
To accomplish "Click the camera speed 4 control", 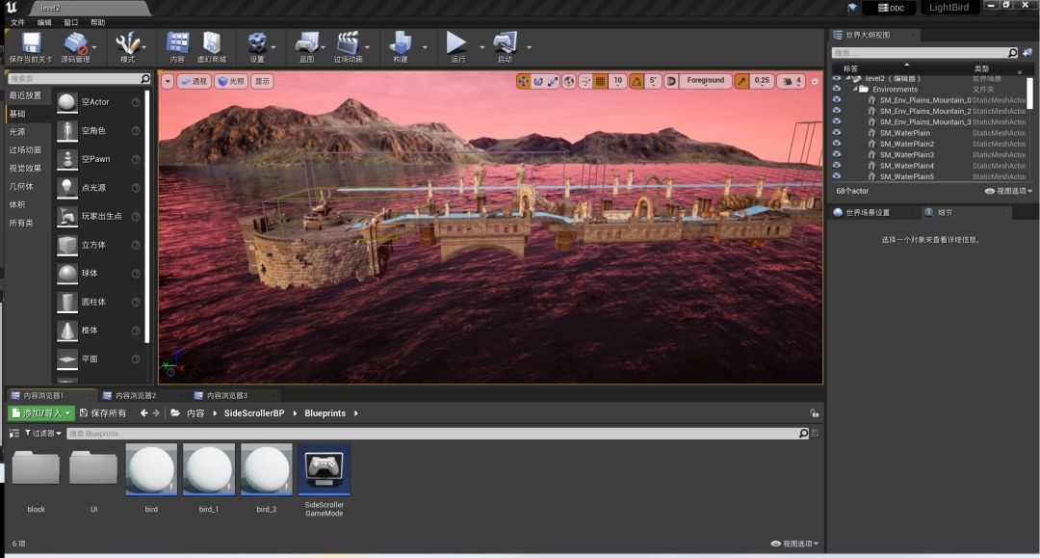I will coord(793,81).
